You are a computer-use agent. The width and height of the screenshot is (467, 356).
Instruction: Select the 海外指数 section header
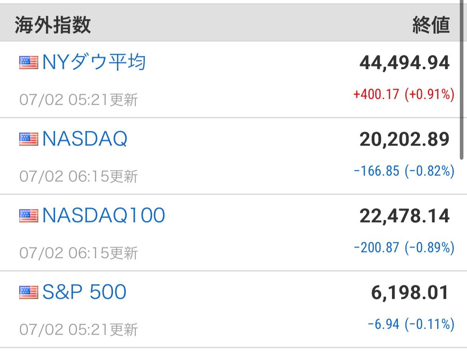coord(53,25)
